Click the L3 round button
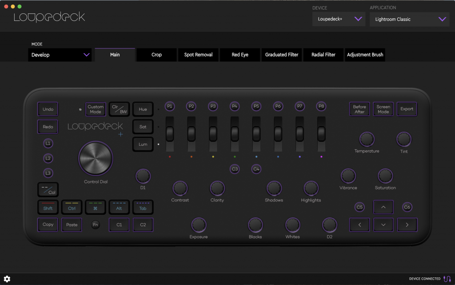The width and height of the screenshot is (455, 285). [x=48, y=173]
